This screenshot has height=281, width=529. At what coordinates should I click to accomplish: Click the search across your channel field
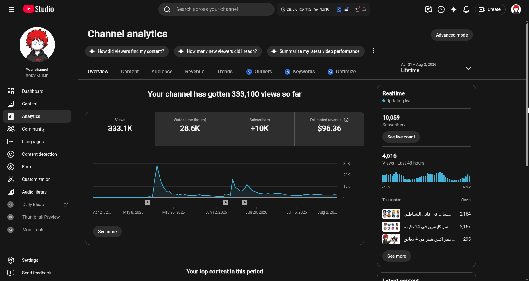click(216, 9)
